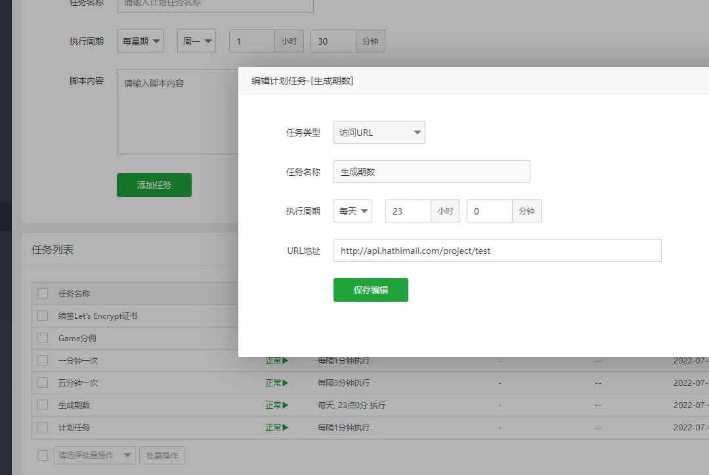Click the 每天, 23点0分 执行 cell
The width and height of the screenshot is (709, 475).
(x=351, y=405)
